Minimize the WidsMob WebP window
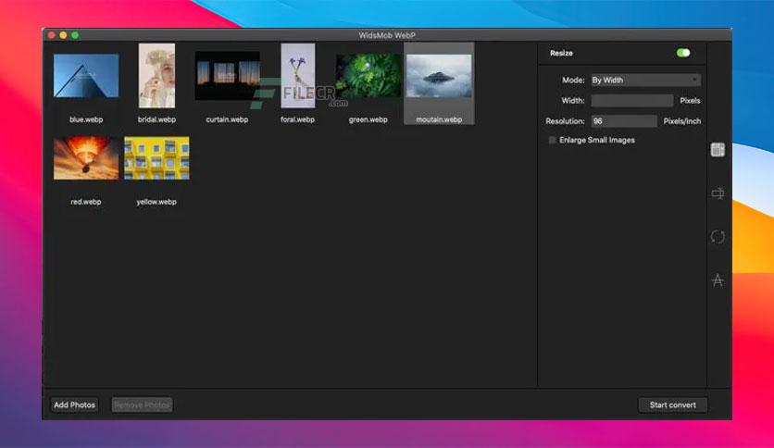Viewport: 774px width, 448px height. 63,35
